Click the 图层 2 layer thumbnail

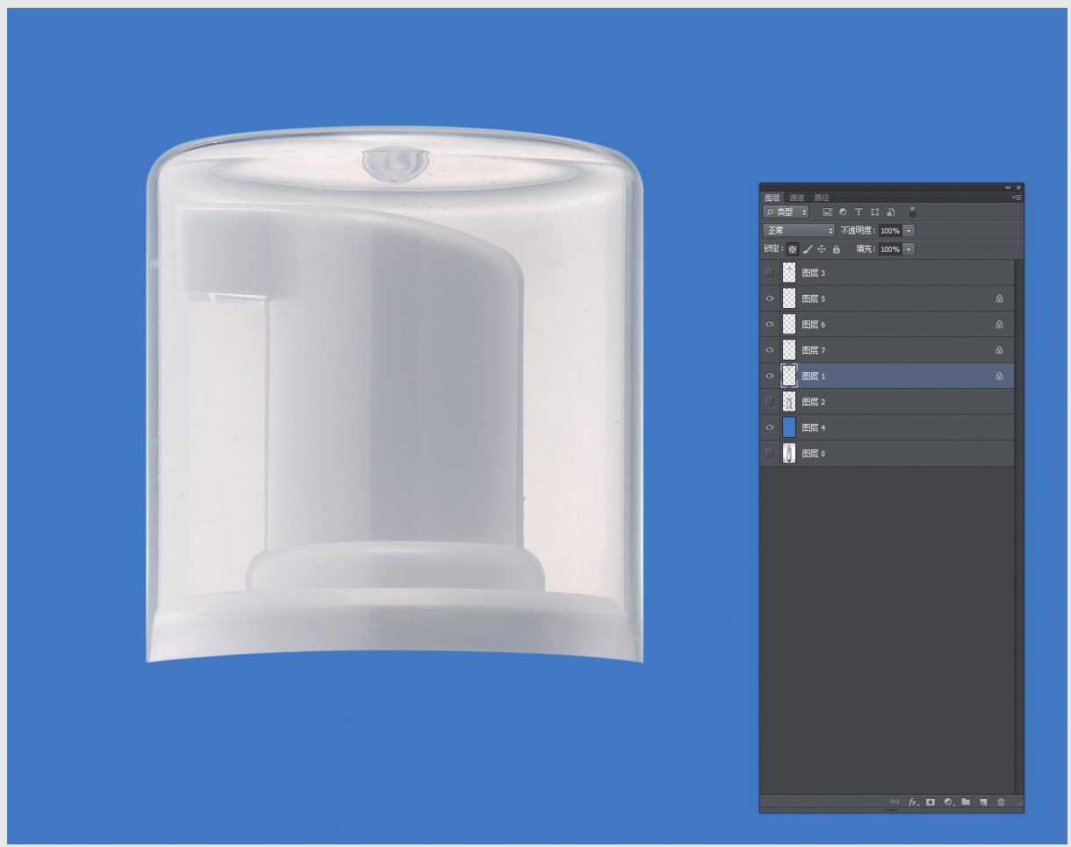[x=789, y=402]
